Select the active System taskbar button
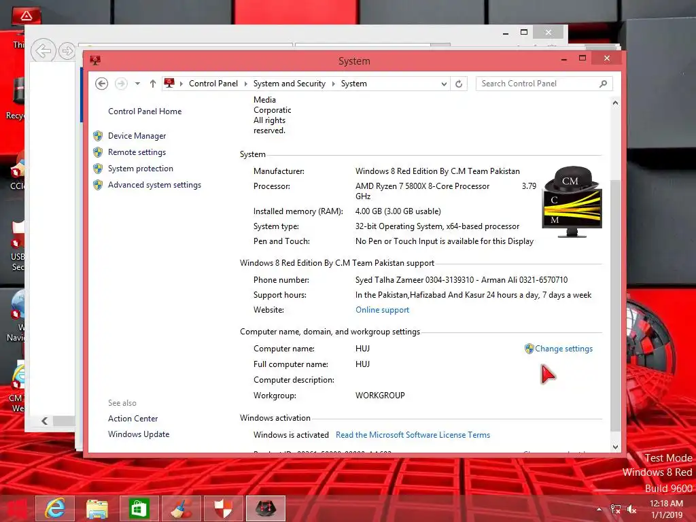The image size is (696, 522). click(266, 508)
